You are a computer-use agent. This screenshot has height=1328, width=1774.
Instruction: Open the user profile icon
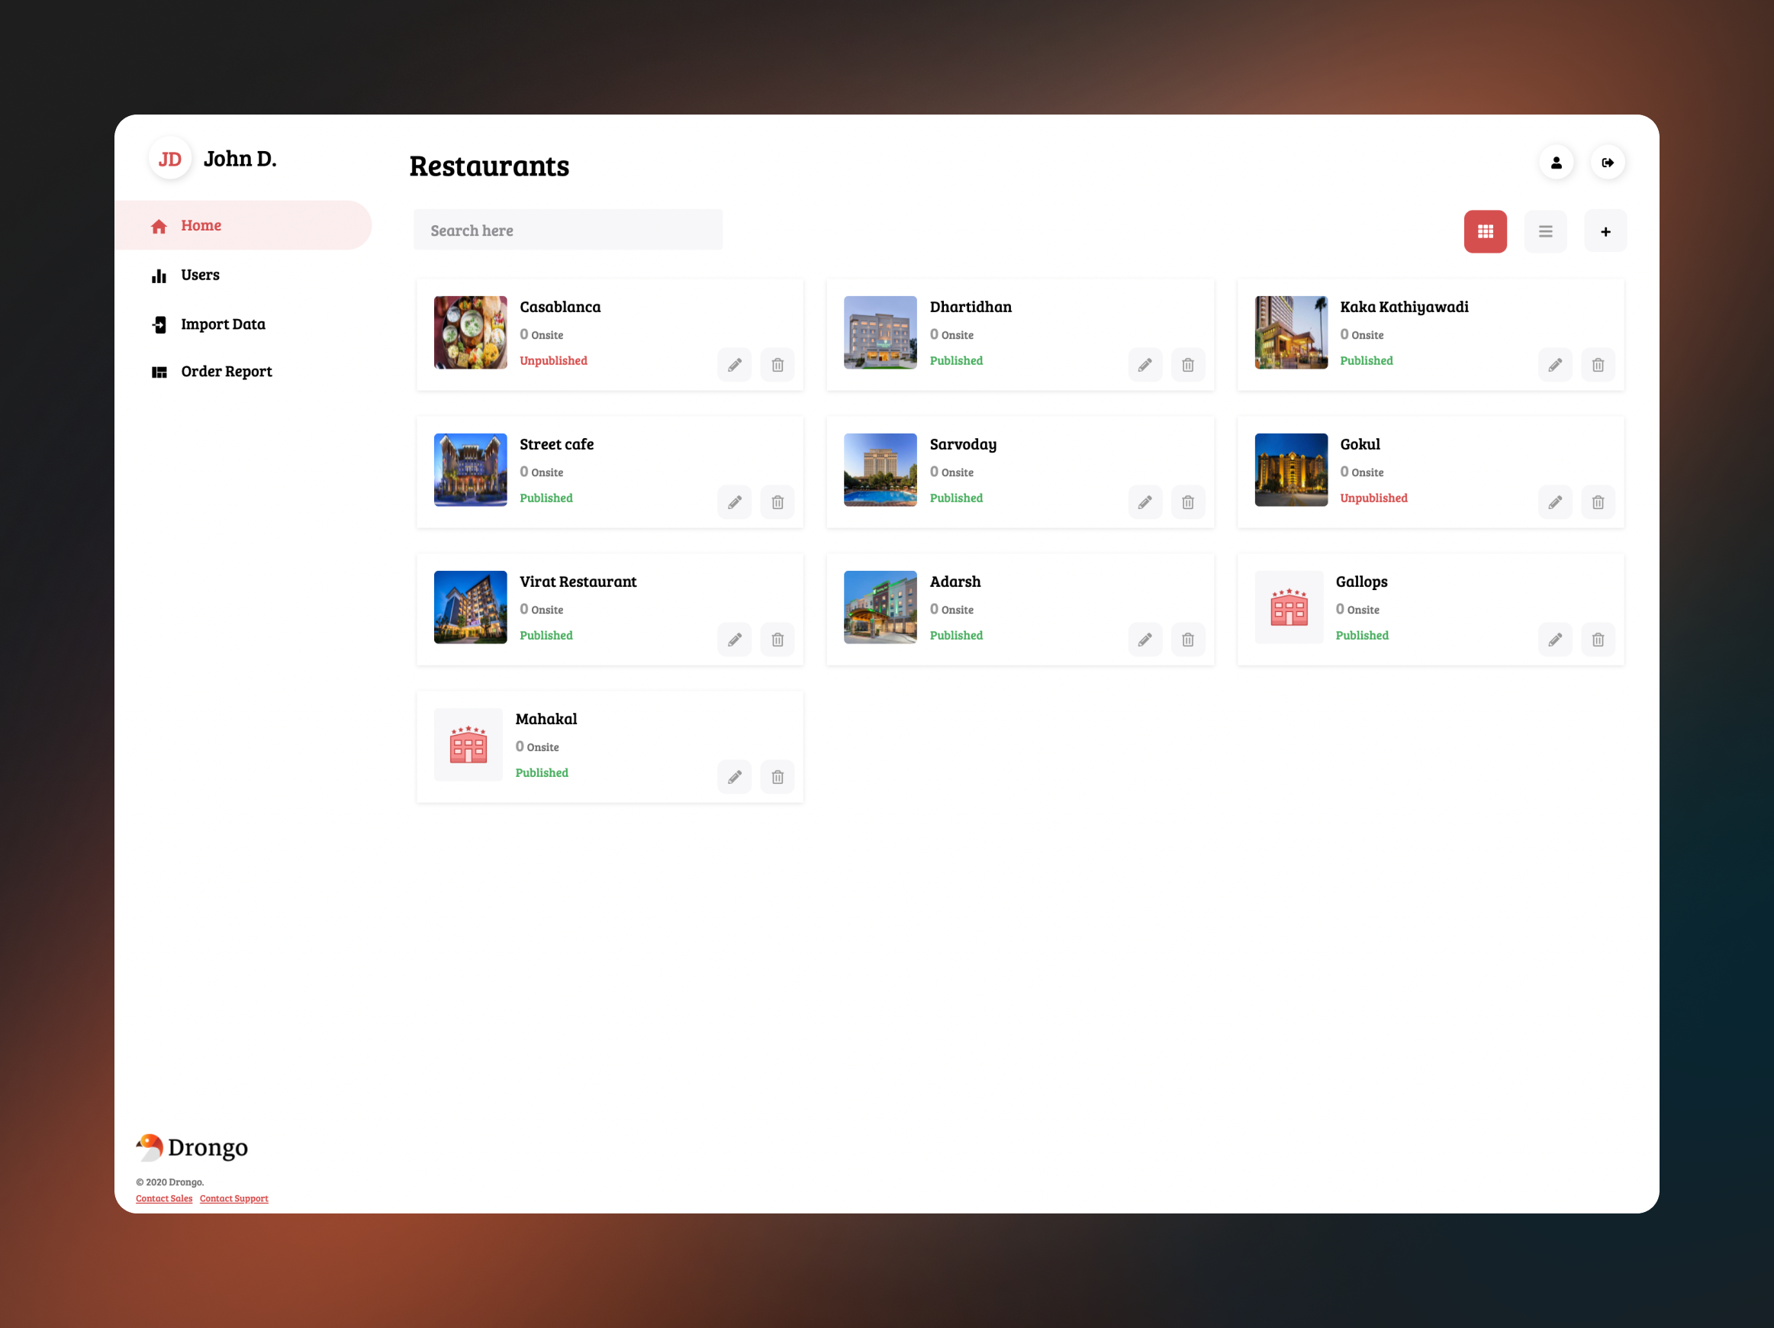coord(1556,163)
